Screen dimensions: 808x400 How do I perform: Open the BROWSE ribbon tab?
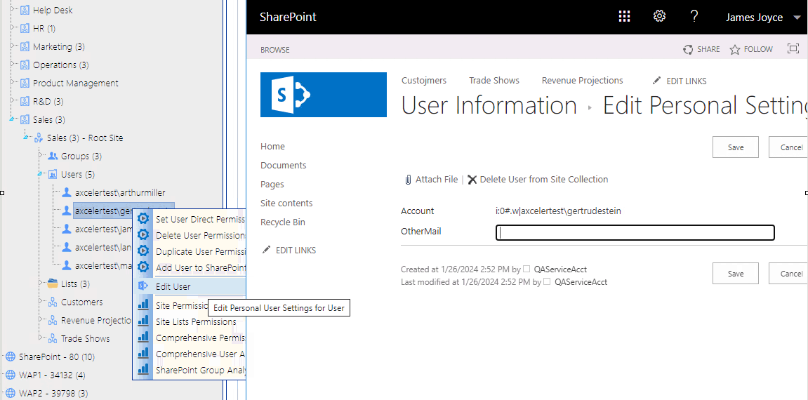pyautogui.click(x=275, y=50)
